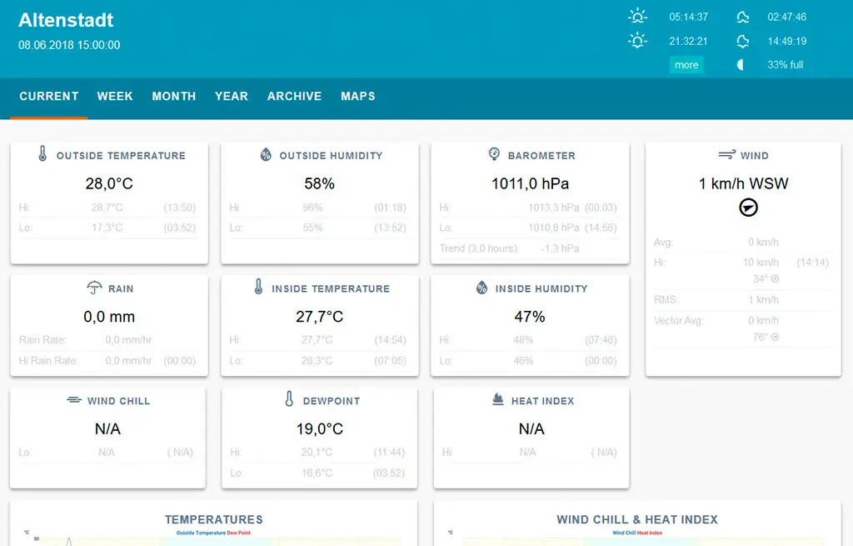Screen dimensions: 853x546
Task: Click the gauge icon in Barometer card
Action: 494,154
